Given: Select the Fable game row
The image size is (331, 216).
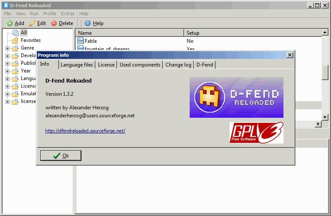Looking at the screenshot, I should 199,41.
